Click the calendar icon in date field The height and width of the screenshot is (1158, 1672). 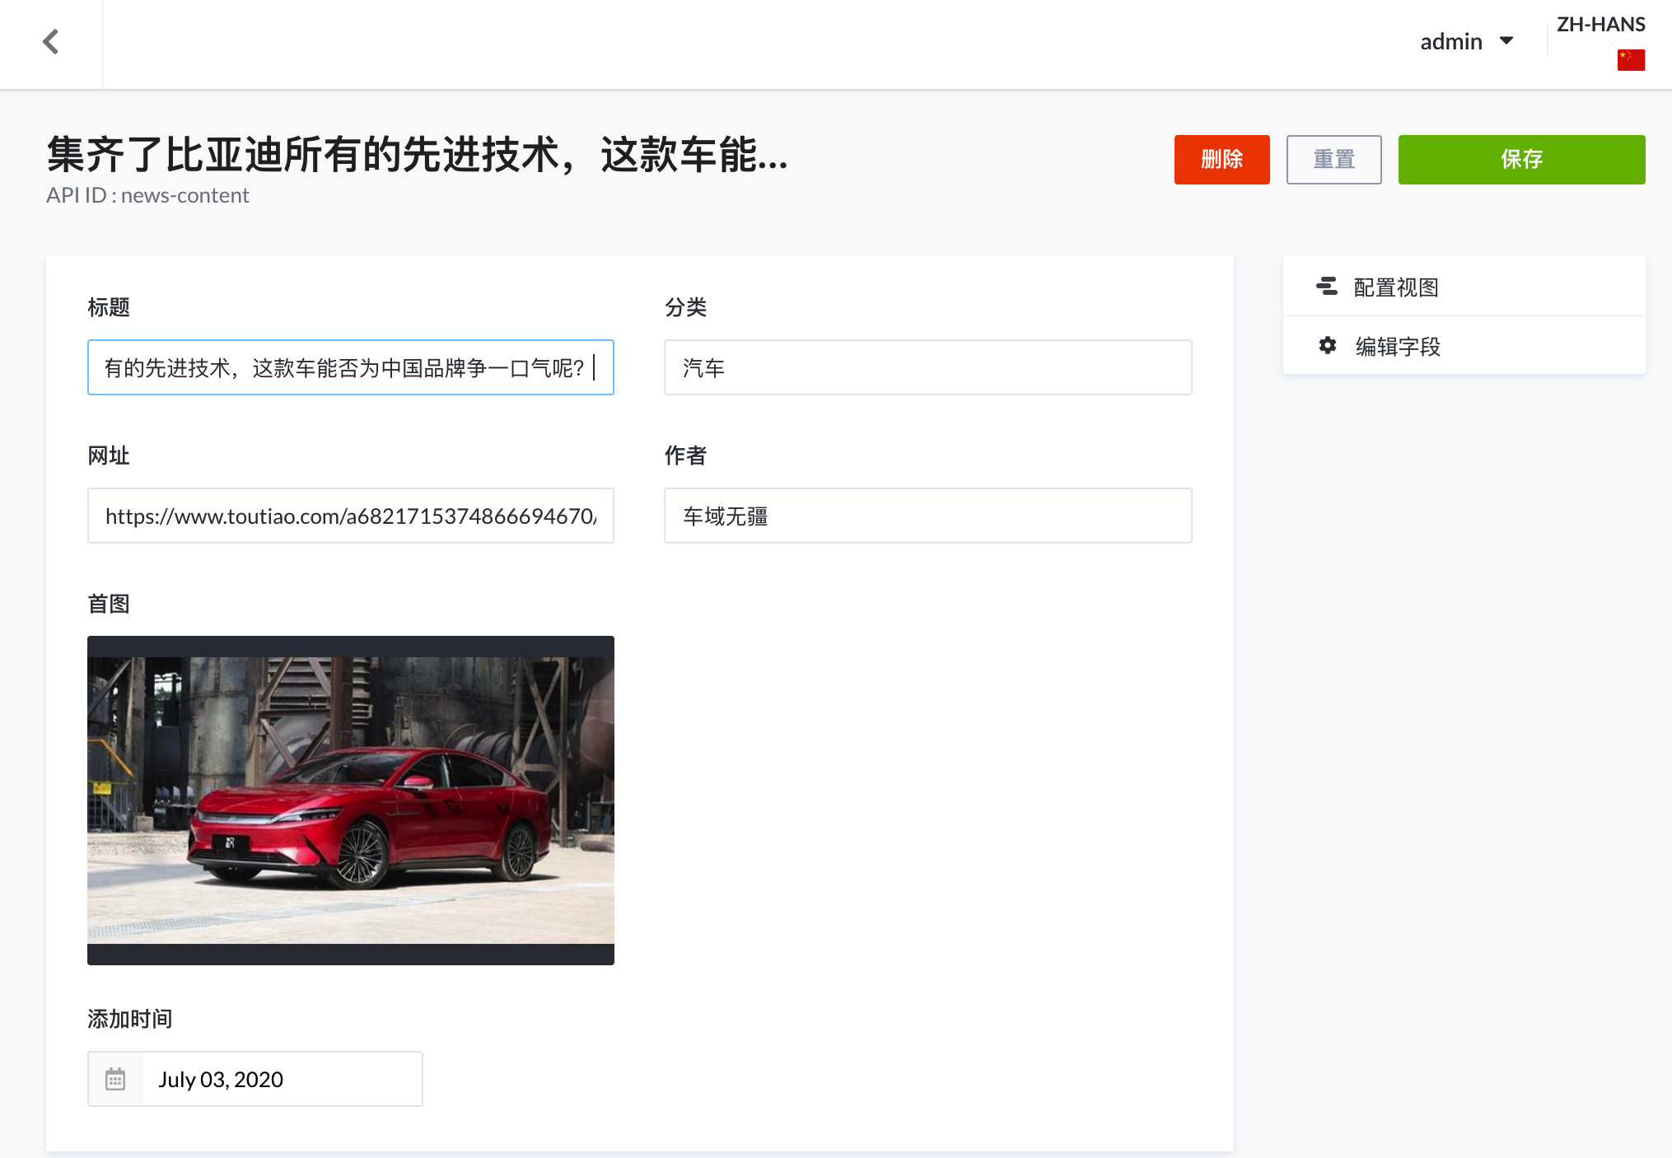[x=115, y=1079]
